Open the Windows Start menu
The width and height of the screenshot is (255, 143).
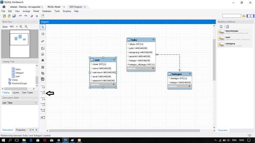pyautogui.click(x=3, y=140)
